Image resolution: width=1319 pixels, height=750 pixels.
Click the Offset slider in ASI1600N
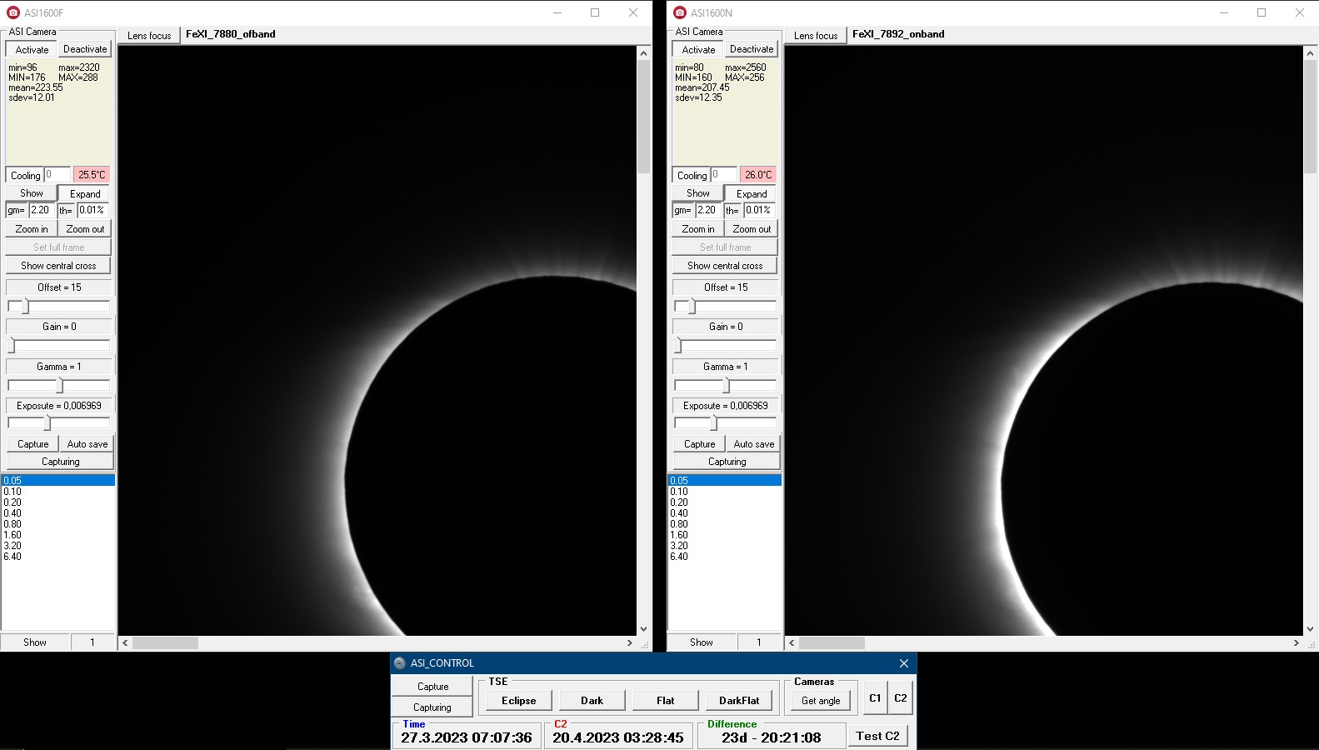click(725, 306)
